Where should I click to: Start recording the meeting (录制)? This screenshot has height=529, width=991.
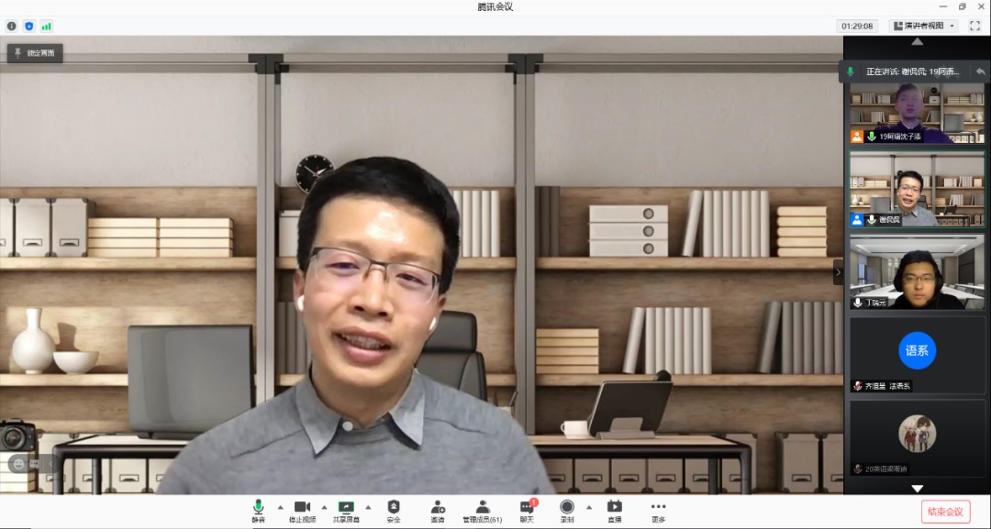(567, 511)
